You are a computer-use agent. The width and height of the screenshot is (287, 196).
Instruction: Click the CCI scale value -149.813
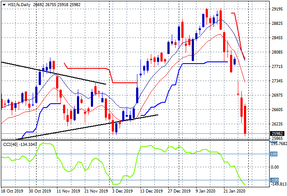pyautogui.click(x=279, y=184)
